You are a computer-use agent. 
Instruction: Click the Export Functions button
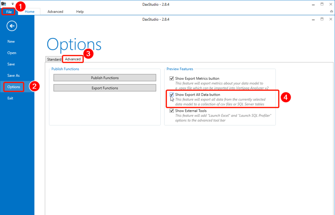(x=105, y=88)
